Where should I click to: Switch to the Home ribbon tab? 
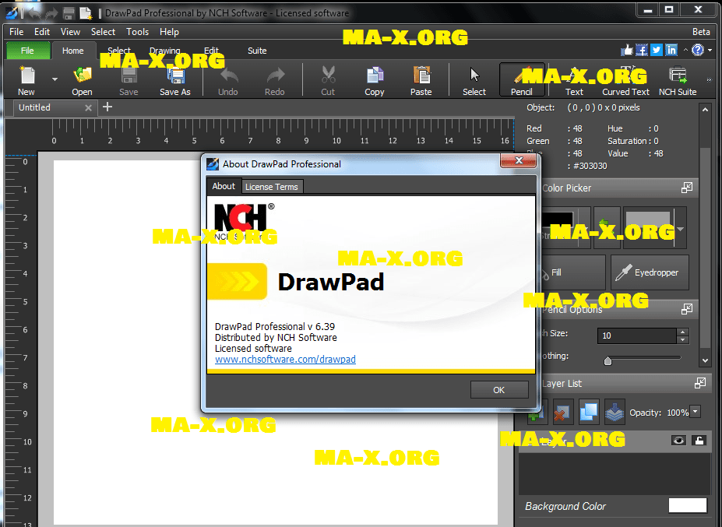coord(73,51)
